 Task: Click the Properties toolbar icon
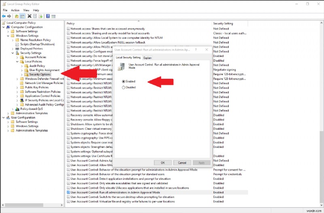point(35,16)
